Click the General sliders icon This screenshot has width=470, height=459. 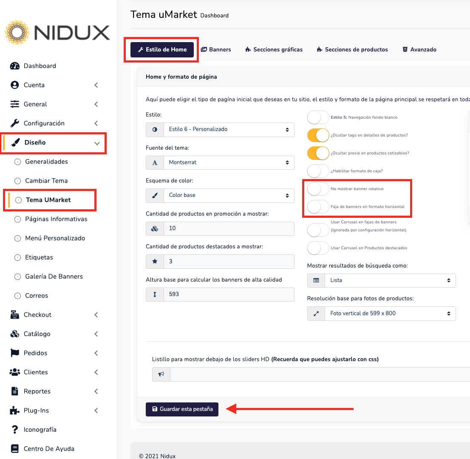click(15, 104)
